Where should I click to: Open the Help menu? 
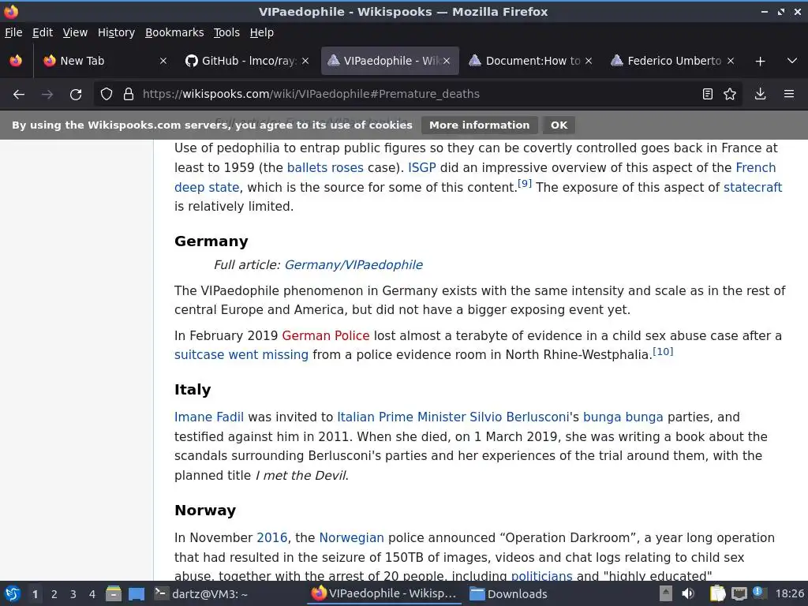tap(262, 32)
